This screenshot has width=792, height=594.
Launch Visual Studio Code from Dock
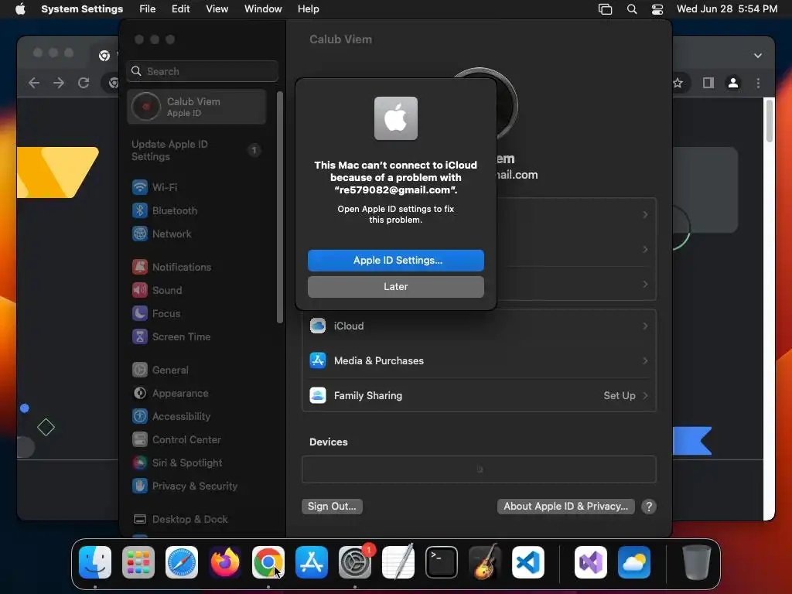527,562
